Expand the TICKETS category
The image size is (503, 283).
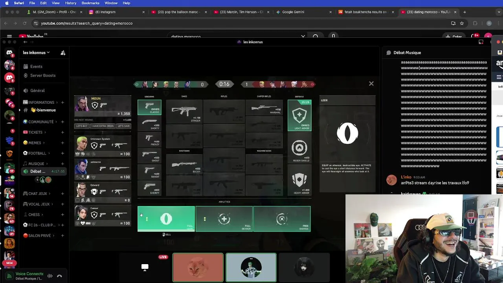tap(35, 132)
